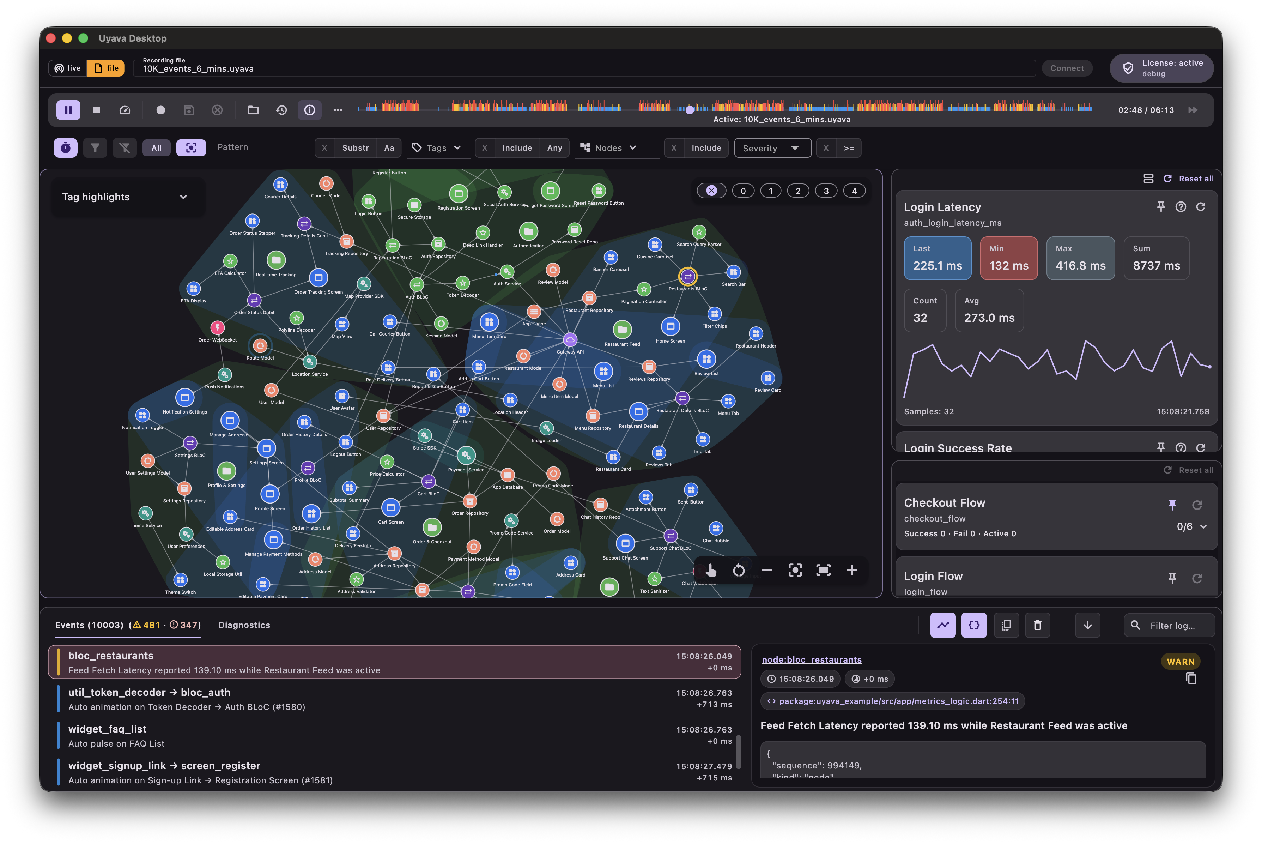The width and height of the screenshot is (1262, 844).
Task: Click the zoom in plus icon
Action: pos(851,570)
